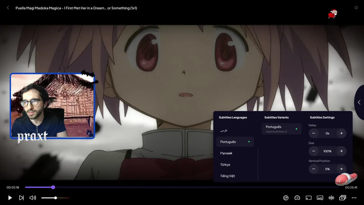Image resolution: width=364 pixels, height=205 pixels.
Task: Go back with the top-left arrow
Action: [x=8, y=8]
